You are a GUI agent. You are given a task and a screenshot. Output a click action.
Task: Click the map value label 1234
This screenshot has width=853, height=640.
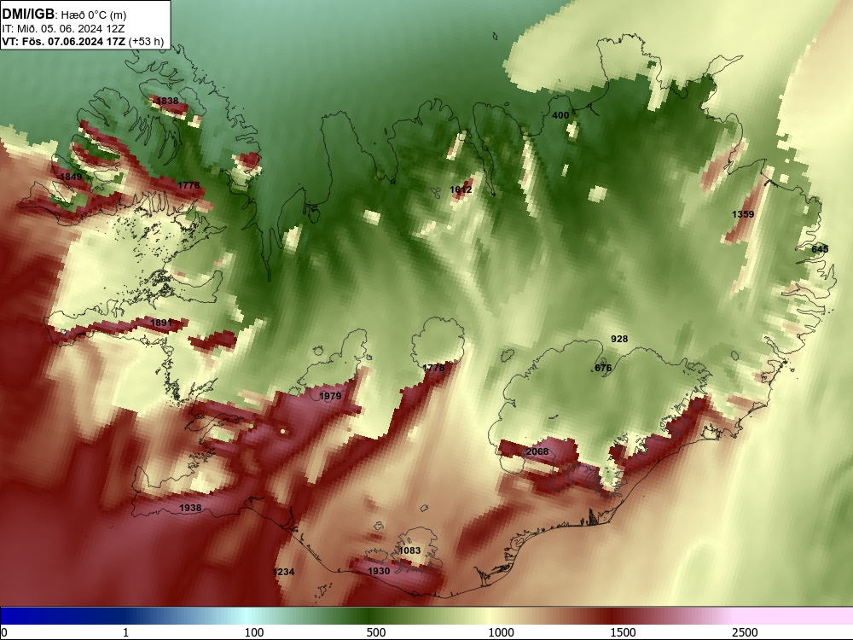coord(283,572)
